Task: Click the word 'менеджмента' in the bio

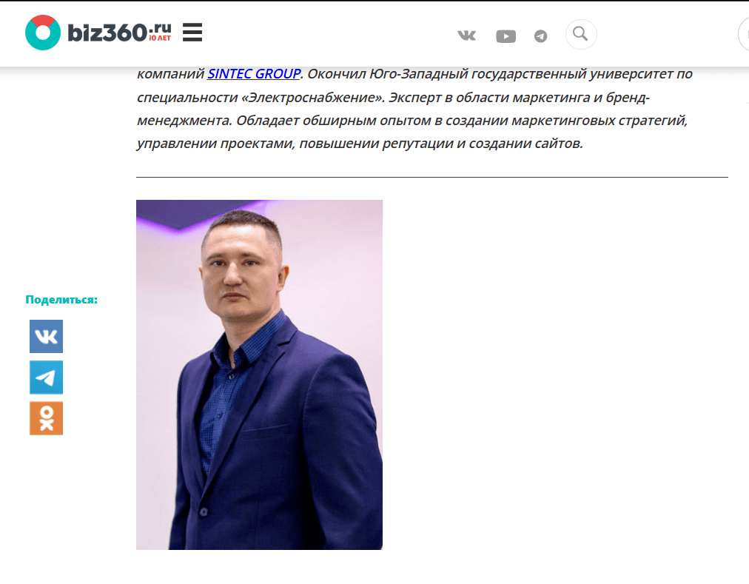Action: 184,121
